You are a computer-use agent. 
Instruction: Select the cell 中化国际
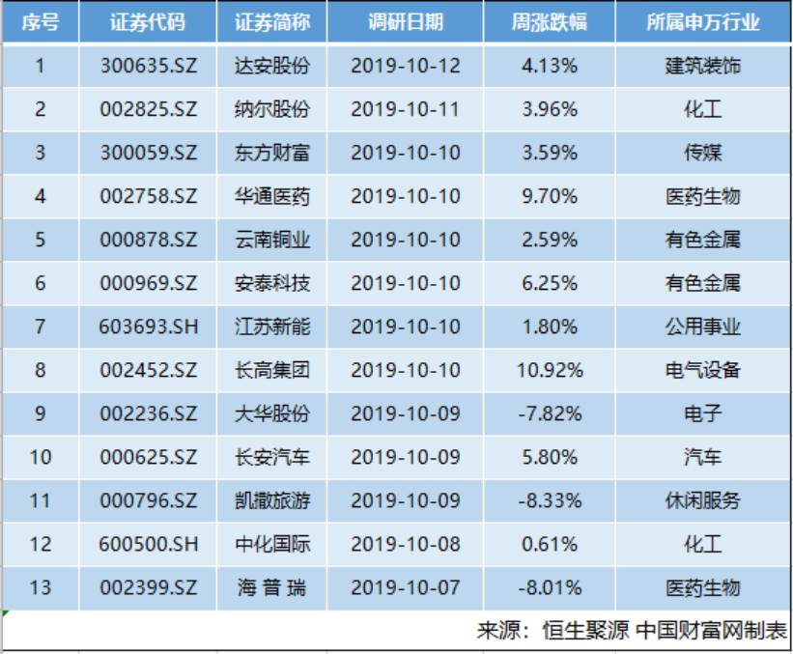coord(272,544)
